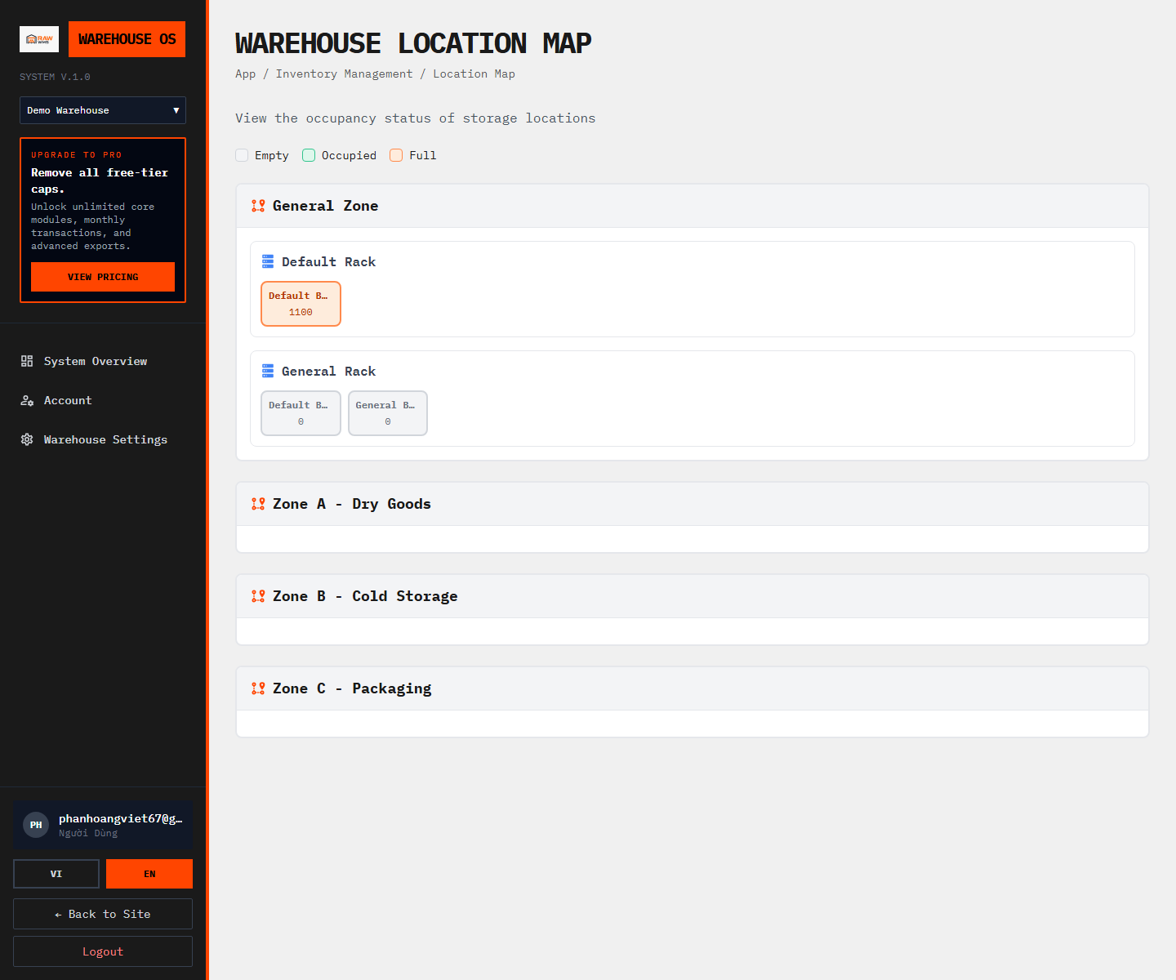Click the General Zone location icon

(x=258, y=206)
